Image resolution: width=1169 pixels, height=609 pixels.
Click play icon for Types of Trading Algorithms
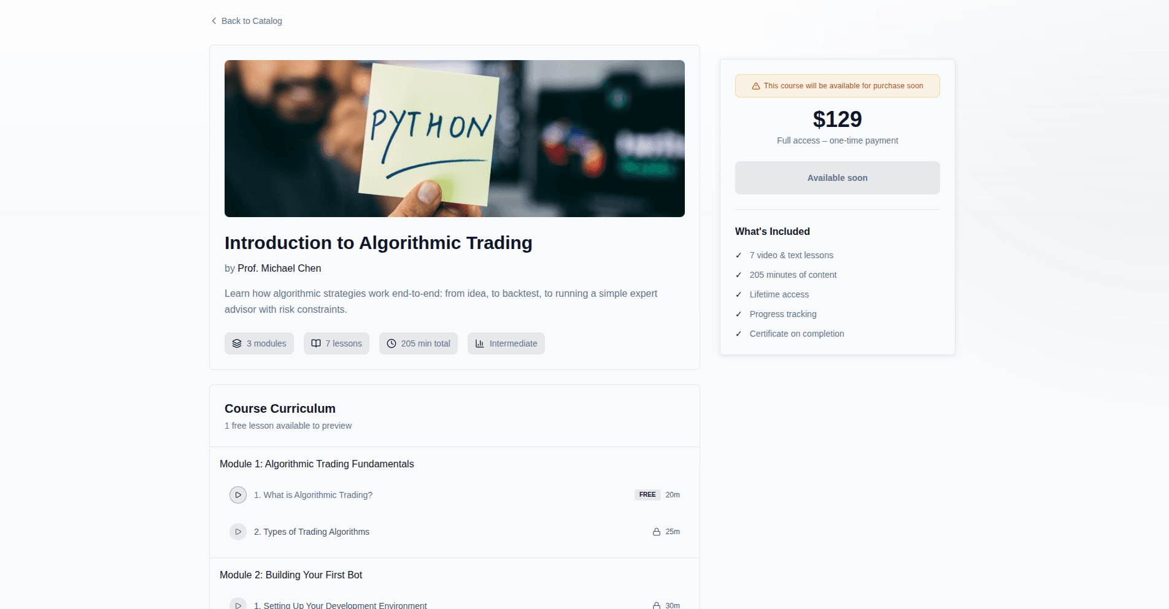(238, 532)
